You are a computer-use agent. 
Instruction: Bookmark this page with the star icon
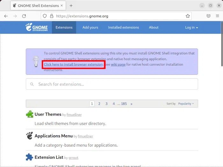pyautogui.click(x=188, y=16)
